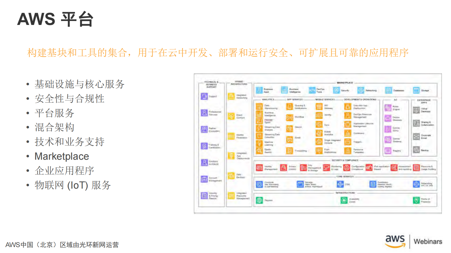Click the Core Services Compute icon
Screen dimensions: 451x253
(259, 184)
